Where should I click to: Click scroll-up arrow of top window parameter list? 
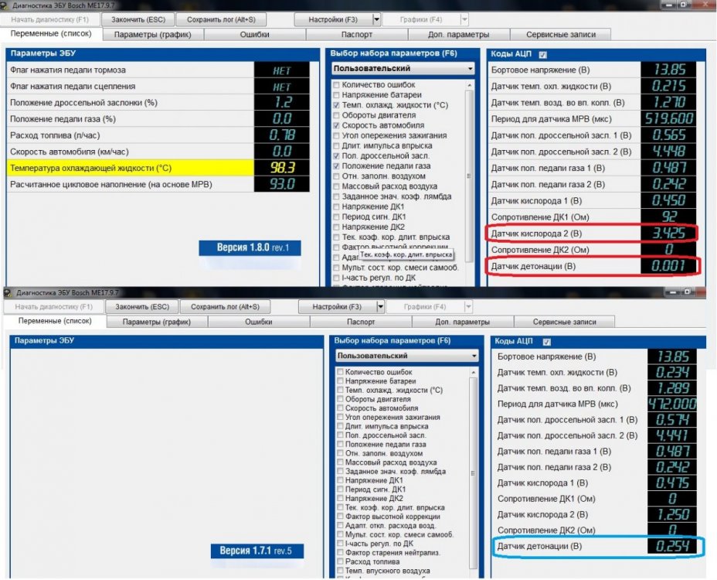469,85
